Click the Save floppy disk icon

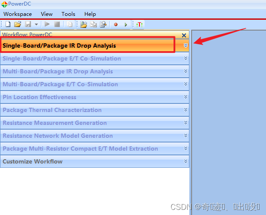click(28, 24)
